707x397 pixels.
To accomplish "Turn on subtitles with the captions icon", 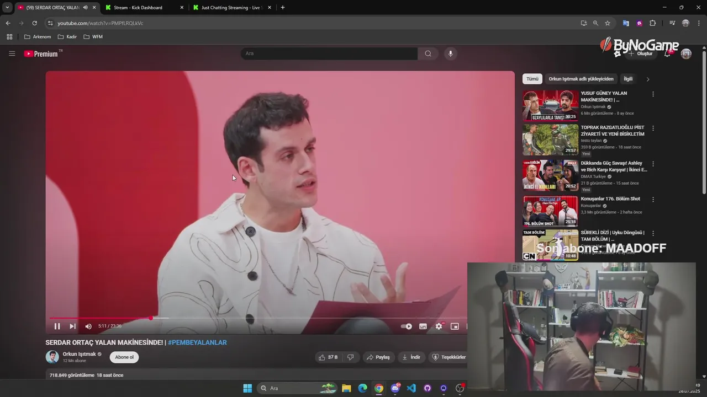I will (423, 326).
